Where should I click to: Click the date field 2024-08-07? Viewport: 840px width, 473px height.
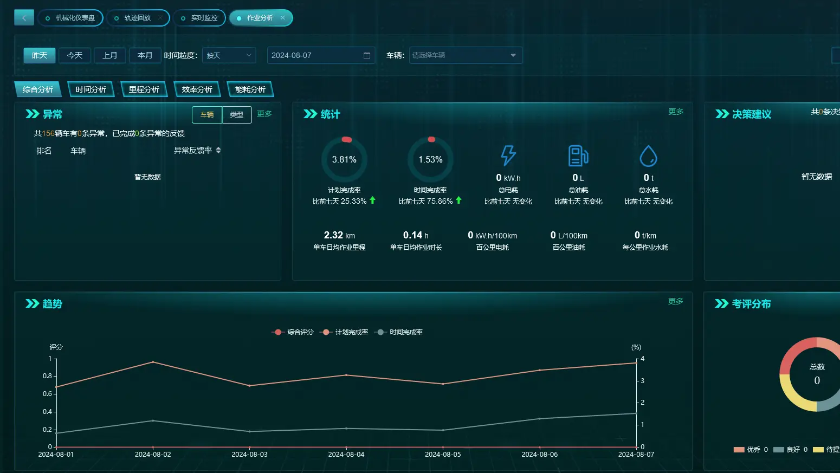(321, 55)
